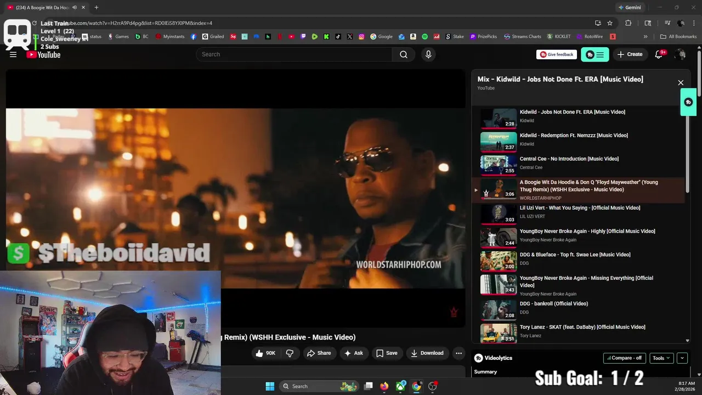This screenshot has width=702, height=395.
Task: Open the X (Twitter) bookmark icon
Action: (350, 37)
